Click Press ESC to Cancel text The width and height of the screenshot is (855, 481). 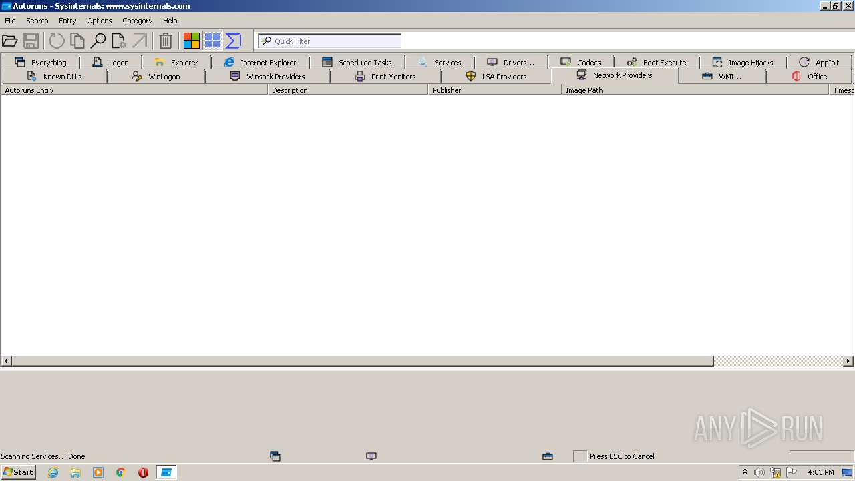coord(622,456)
